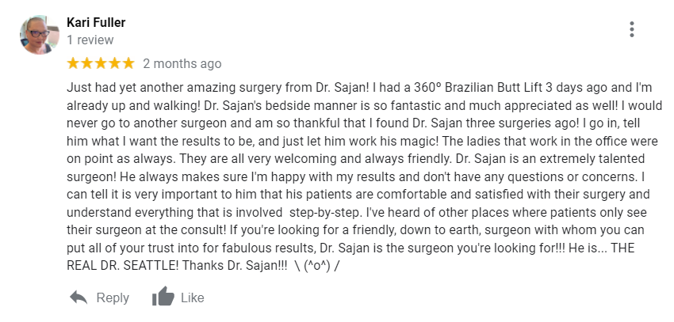Click the \ (^o^) / emoticon at review end

(x=317, y=266)
